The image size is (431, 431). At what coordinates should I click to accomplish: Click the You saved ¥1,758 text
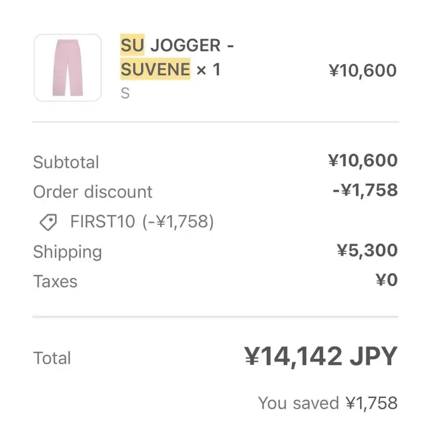(x=327, y=403)
